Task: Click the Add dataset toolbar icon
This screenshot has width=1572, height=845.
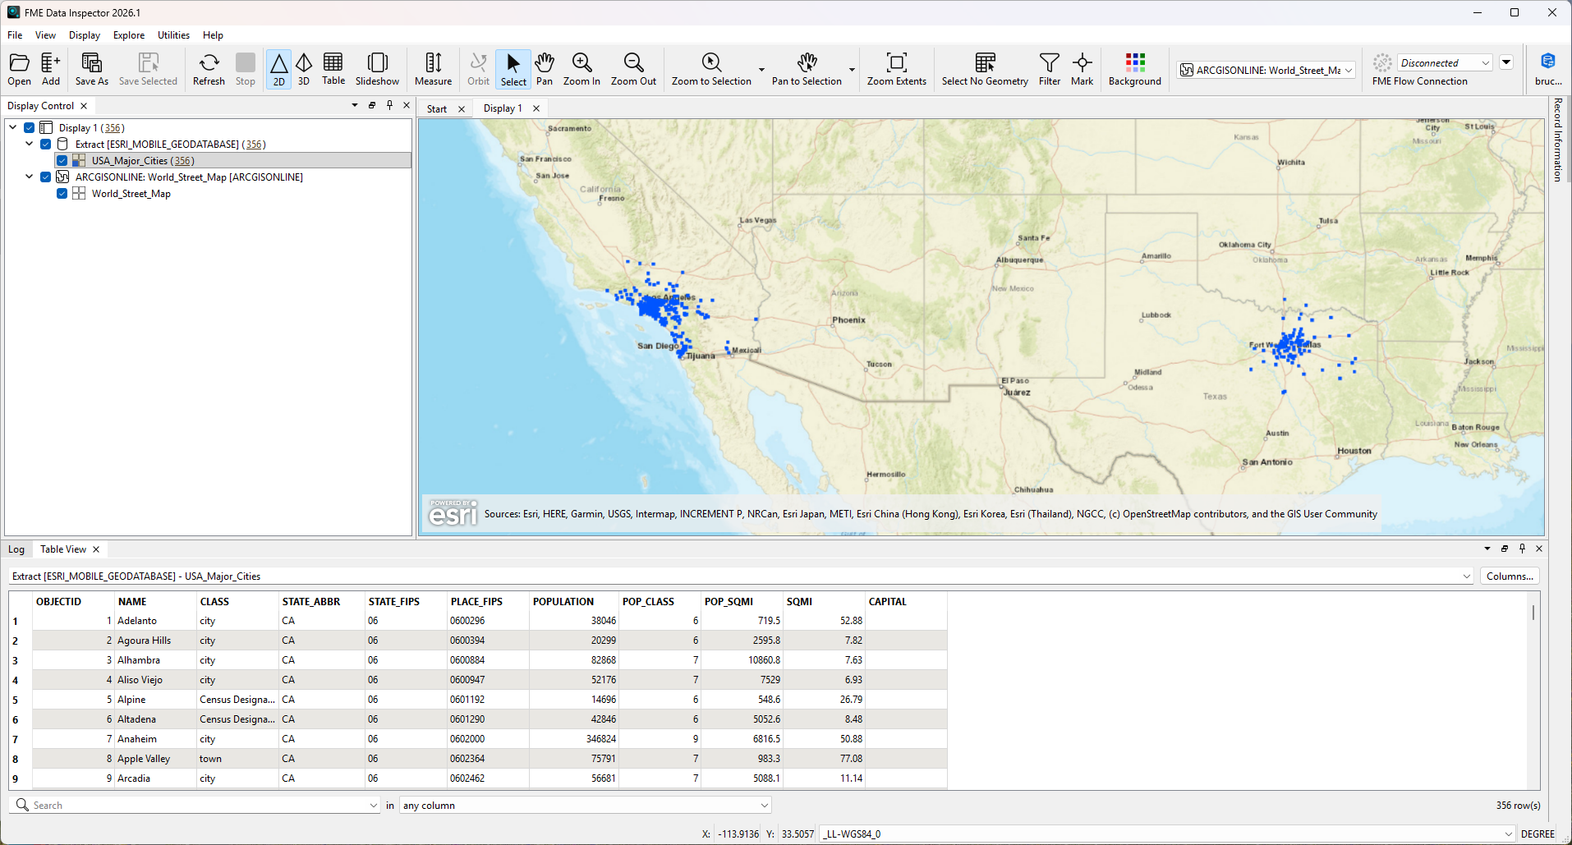Action: 51,69
